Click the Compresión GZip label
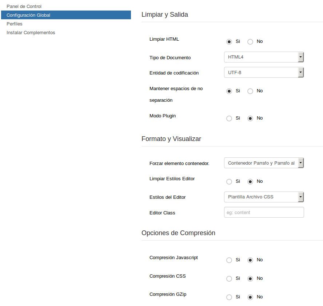Screen dimensions: 323x306 [168, 294]
